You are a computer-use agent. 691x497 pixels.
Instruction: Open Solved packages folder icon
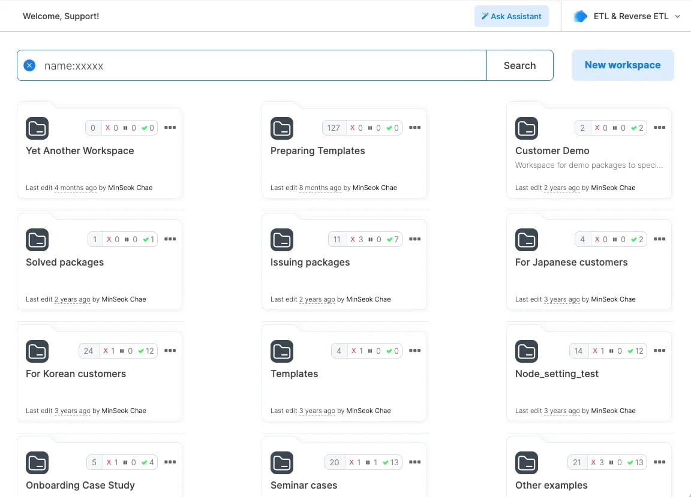coord(37,240)
